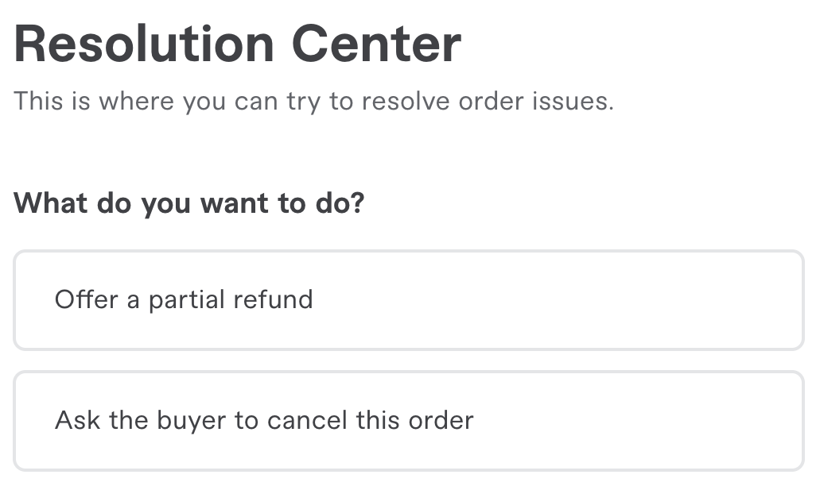
Task: Click the 'What do you want to do?' label
Action: [189, 203]
